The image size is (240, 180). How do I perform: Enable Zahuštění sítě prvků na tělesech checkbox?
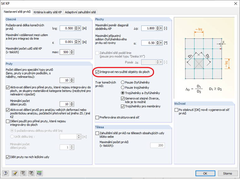(97, 133)
